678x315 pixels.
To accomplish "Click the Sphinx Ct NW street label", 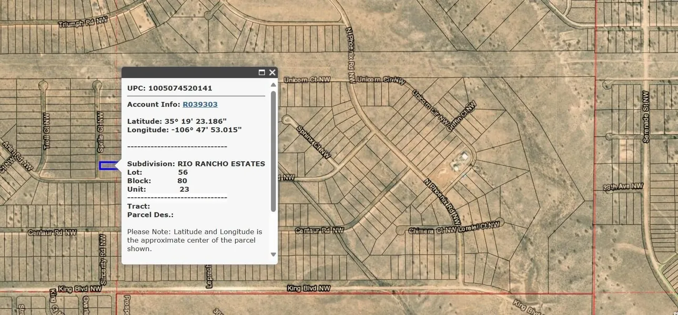I will (x=313, y=142).
